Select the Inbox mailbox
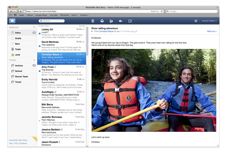This screenshot has width=226, height=152. click(22, 33)
